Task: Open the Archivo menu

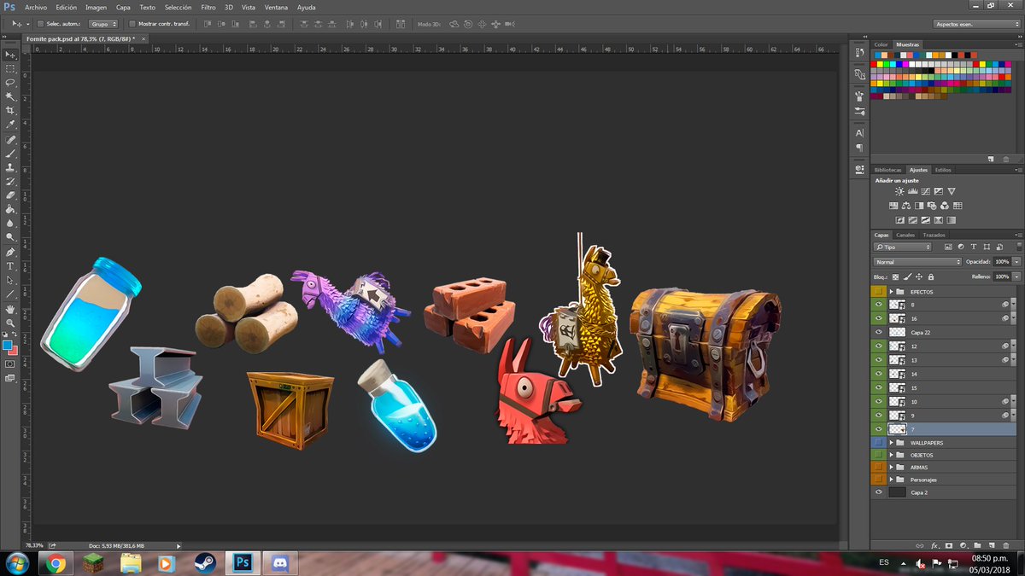Action: (36, 7)
